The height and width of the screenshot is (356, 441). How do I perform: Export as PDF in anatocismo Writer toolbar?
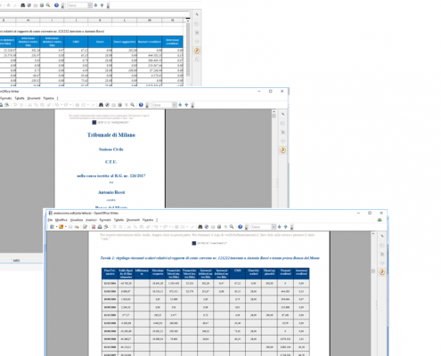coord(94,227)
